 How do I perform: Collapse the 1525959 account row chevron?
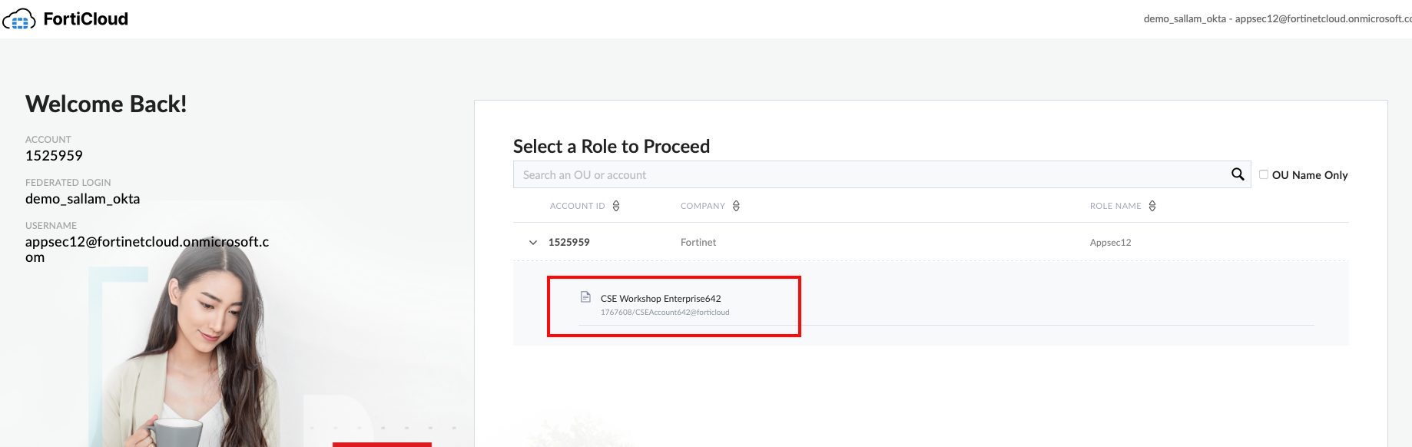(x=533, y=243)
